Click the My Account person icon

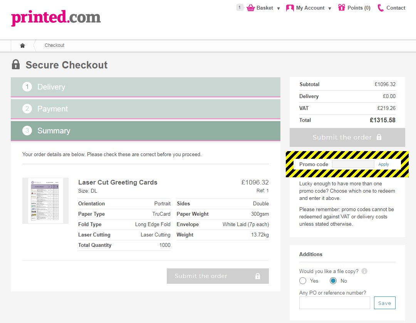pyautogui.click(x=290, y=8)
